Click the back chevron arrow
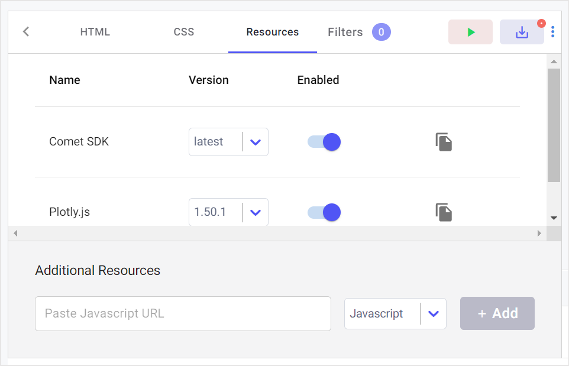This screenshot has height=366, width=569. tap(26, 32)
